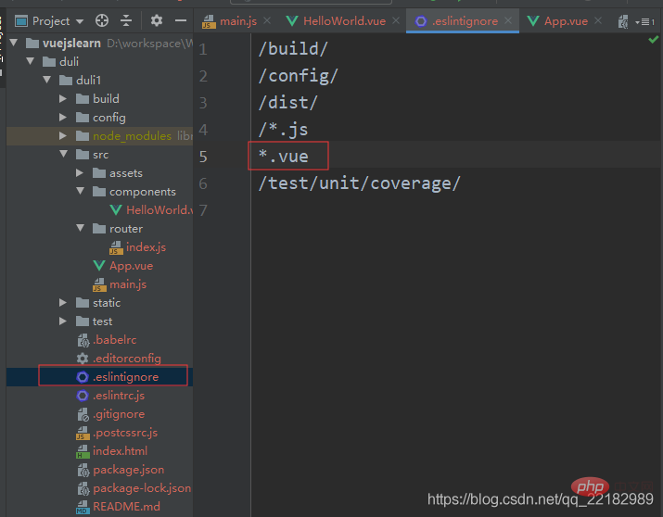The height and width of the screenshot is (517, 663).
Task: Expand the build folder
Action: tap(63, 98)
